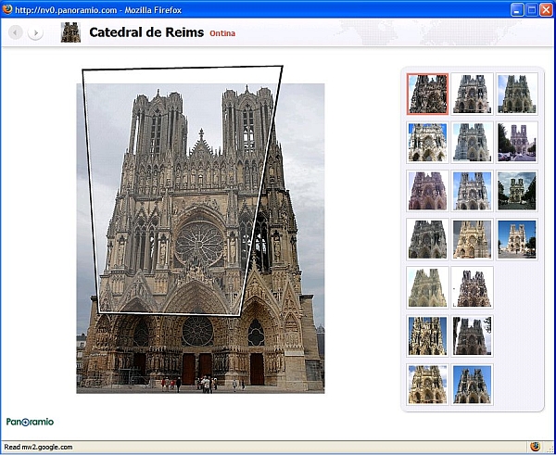The height and width of the screenshot is (455, 556).
Task: Click the small cathedral thumbnail beside the title
Action: (70, 32)
